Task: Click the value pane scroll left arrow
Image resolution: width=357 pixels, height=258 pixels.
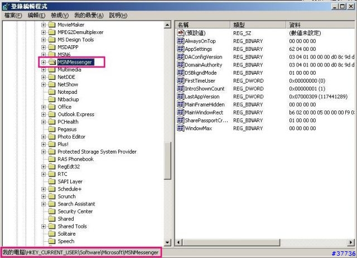Action: (x=178, y=242)
